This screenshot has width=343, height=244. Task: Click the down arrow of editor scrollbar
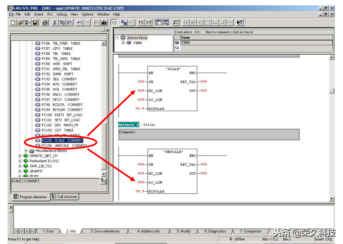[331, 198]
